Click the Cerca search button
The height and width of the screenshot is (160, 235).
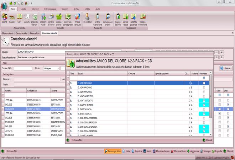point(226,68)
